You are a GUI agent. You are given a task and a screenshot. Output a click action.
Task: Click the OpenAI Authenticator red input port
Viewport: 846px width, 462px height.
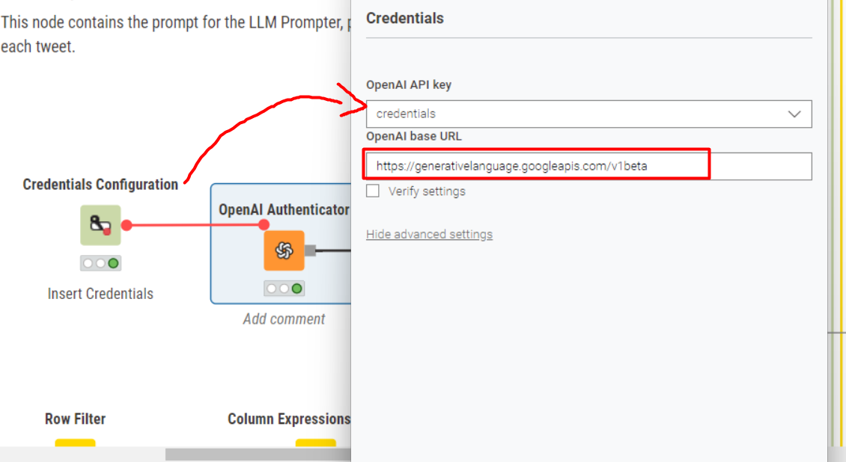264,224
